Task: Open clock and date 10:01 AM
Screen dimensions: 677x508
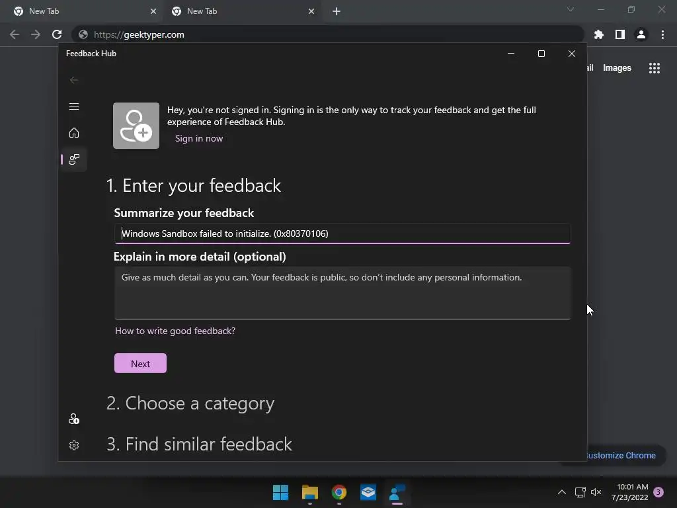Action: 630,492
